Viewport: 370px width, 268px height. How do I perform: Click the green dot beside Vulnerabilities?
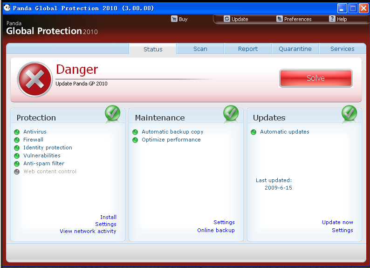pos(17,156)
